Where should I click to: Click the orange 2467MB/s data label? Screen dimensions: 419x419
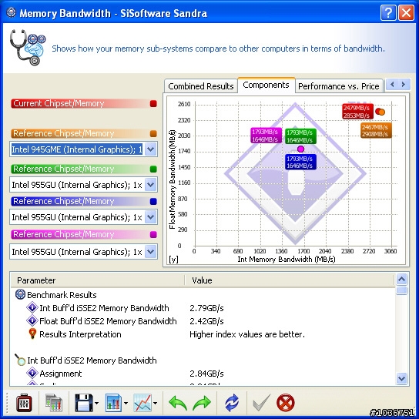tap(376, 130)
